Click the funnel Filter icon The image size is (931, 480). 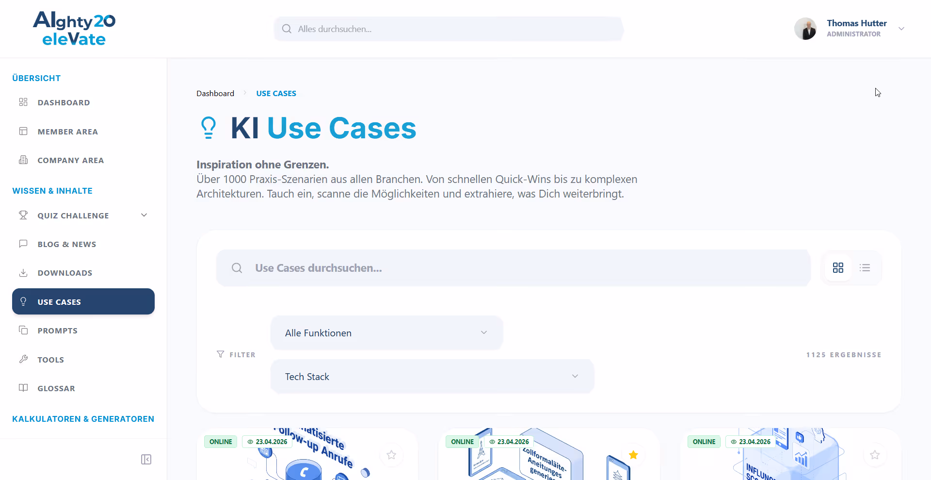point(221,354)
